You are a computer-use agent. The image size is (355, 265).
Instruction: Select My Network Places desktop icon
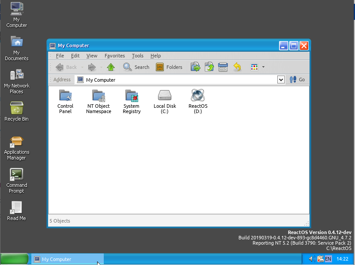click(16, 81)
